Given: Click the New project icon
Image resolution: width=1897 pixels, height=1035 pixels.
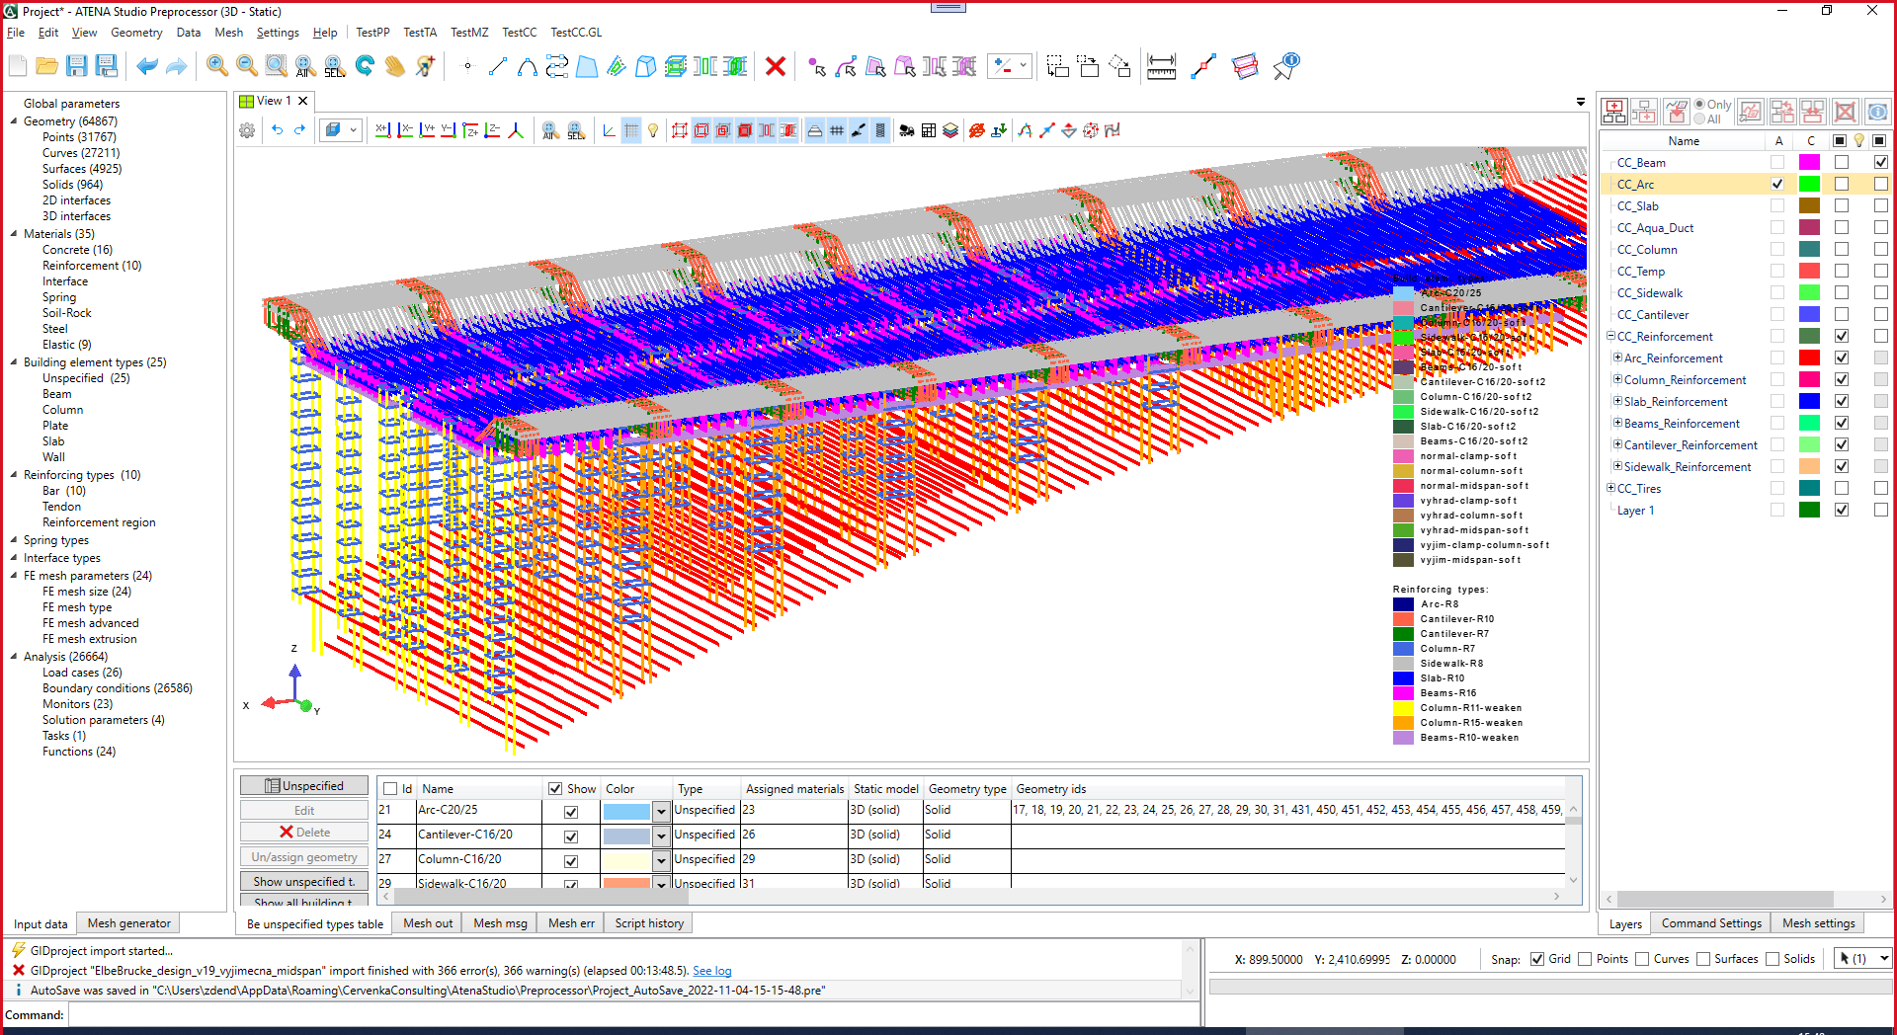Looking at the screenshot, I should pyautogui.click(x=18, y=66).
